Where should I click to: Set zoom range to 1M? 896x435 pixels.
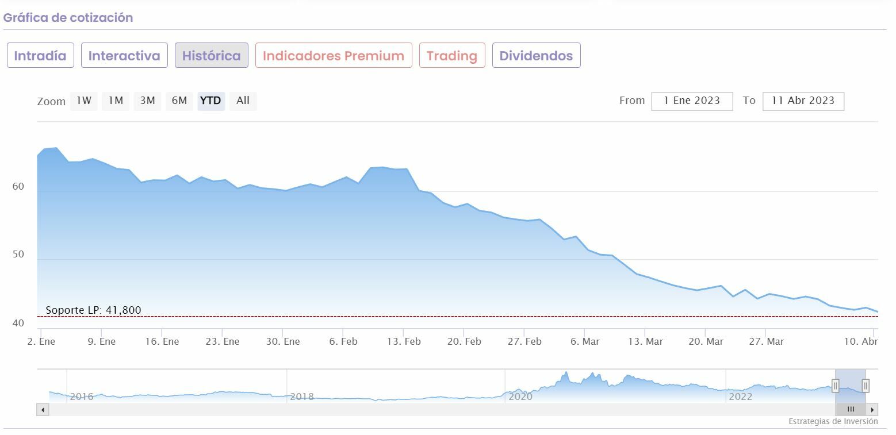116,101
